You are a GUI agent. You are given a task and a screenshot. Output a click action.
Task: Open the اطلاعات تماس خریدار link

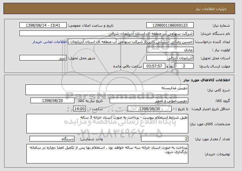pos(50,42)
